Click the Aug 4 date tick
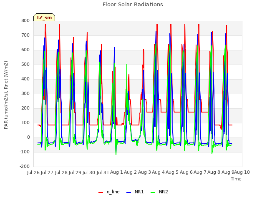This screenshot has width=267, height=200. [x=159, y=172]
